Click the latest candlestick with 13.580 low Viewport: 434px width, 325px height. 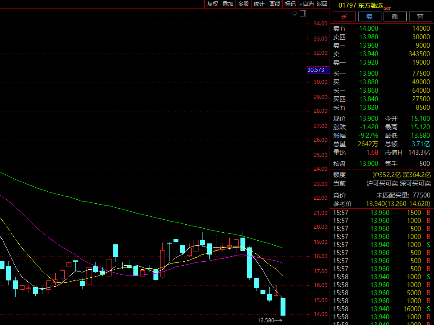click(x=283, y=307)
